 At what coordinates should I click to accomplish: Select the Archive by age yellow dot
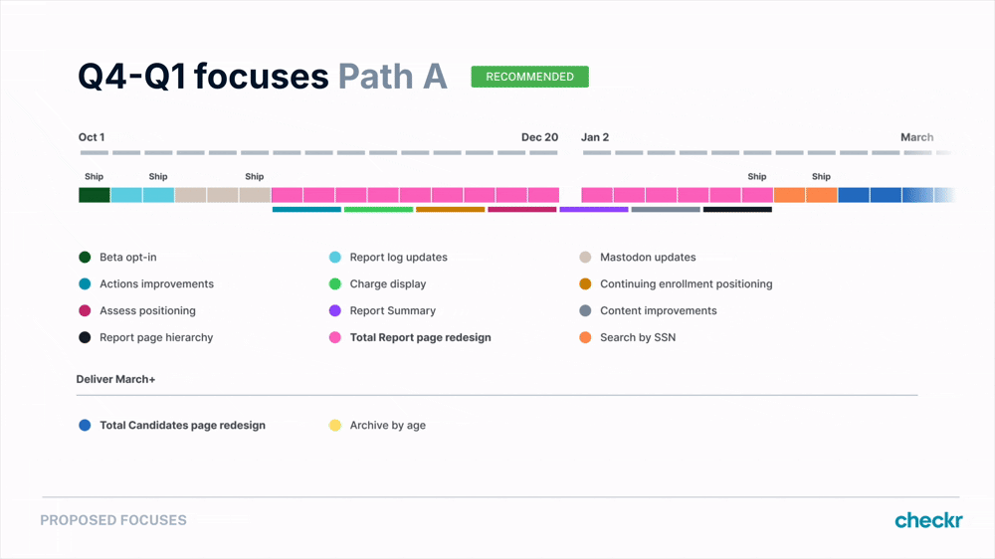click(335, 426)
